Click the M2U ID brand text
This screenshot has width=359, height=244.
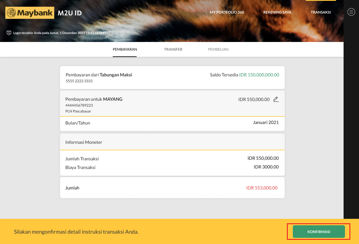click(70, 13)
